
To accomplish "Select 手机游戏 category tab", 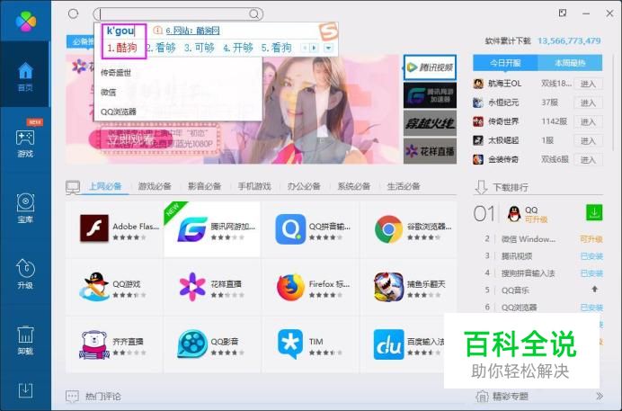I will point(254,186).
